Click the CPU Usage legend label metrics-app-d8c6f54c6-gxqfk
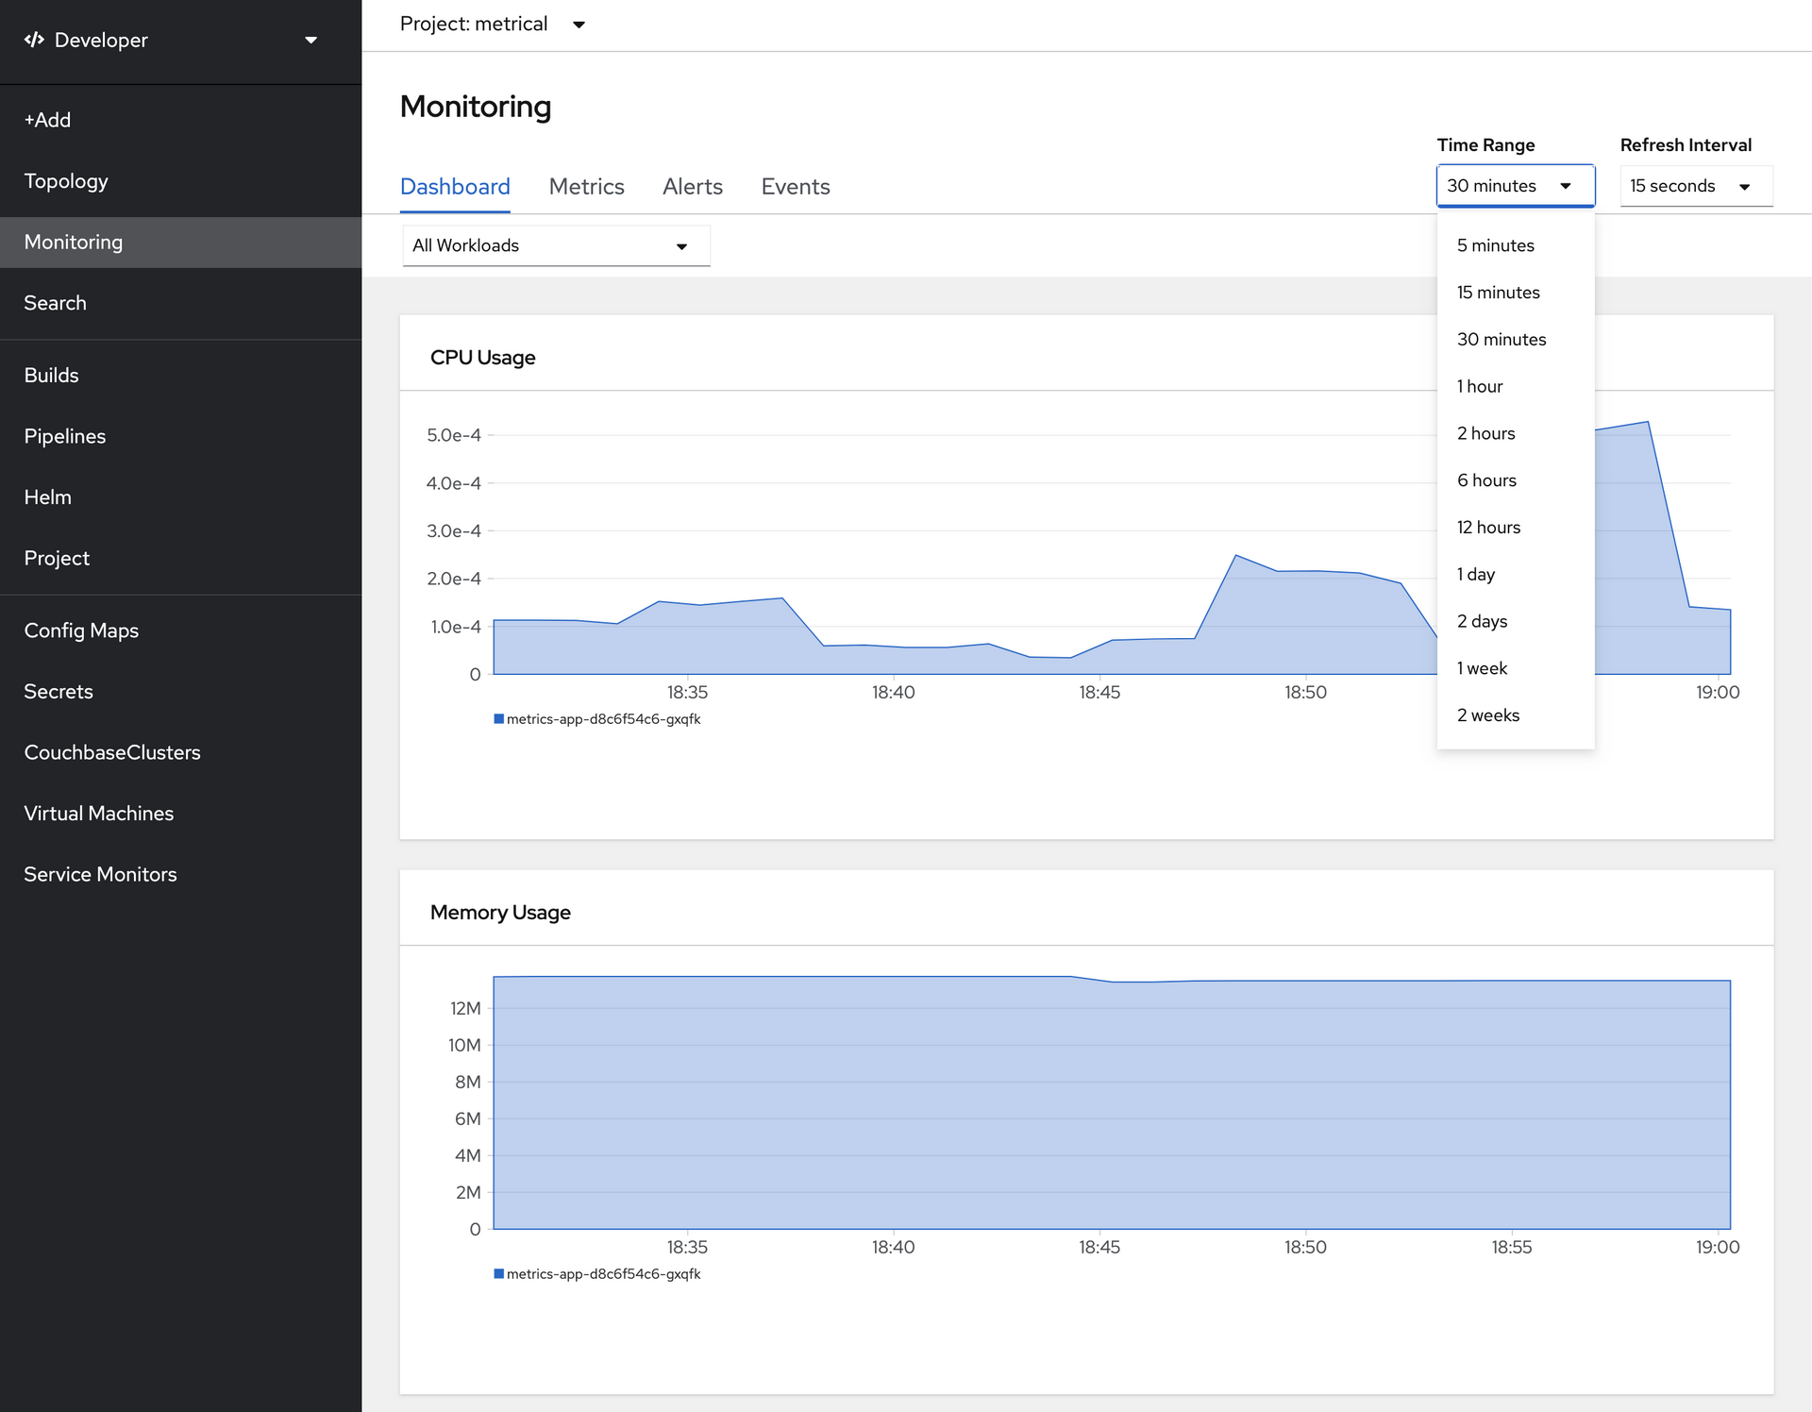Screen dimensions: 1812x1412 (603, 719)
